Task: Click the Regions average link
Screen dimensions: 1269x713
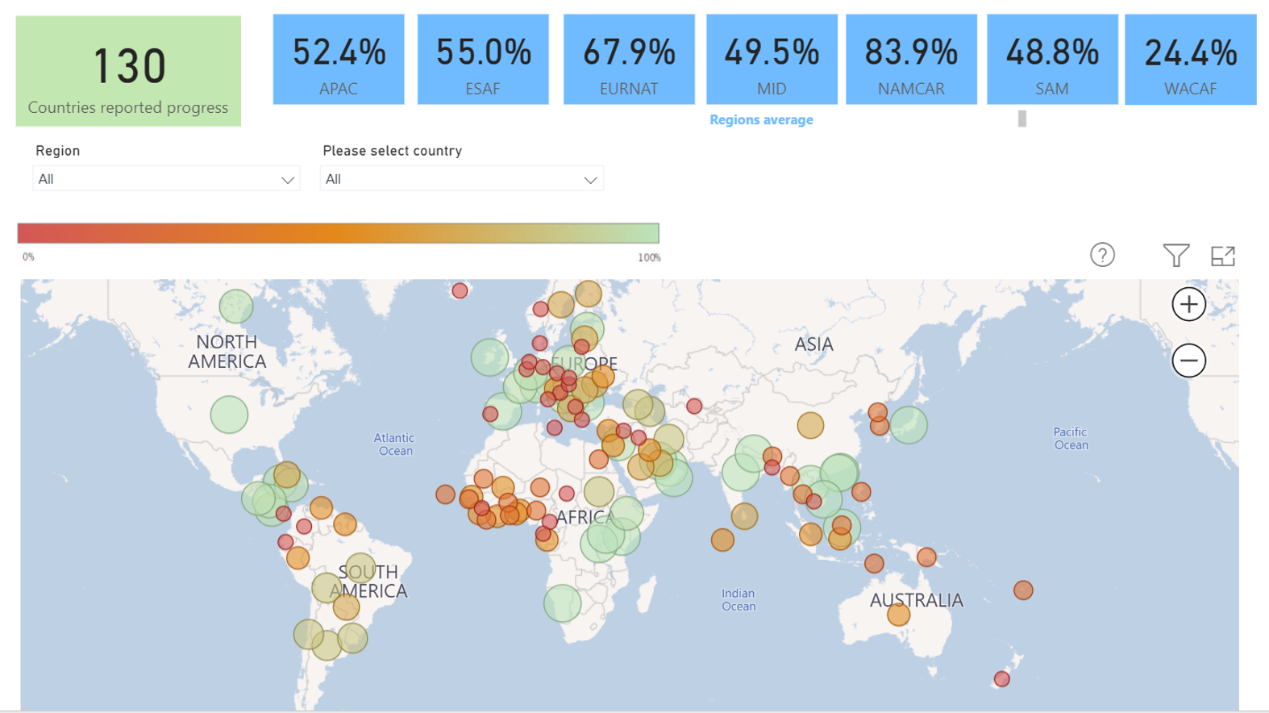Action: [x=761, y=120]
